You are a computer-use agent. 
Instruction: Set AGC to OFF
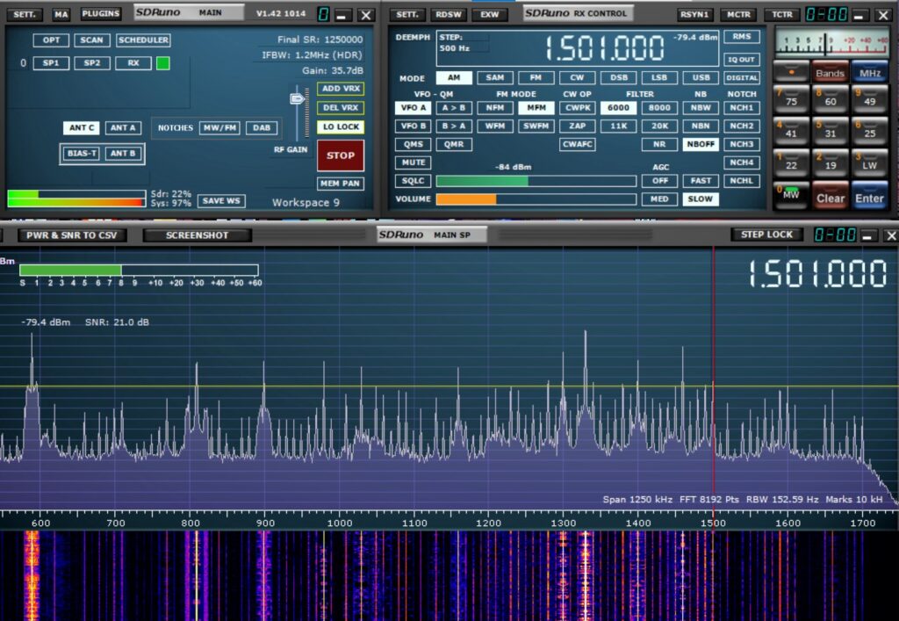[x=659, y=181]
